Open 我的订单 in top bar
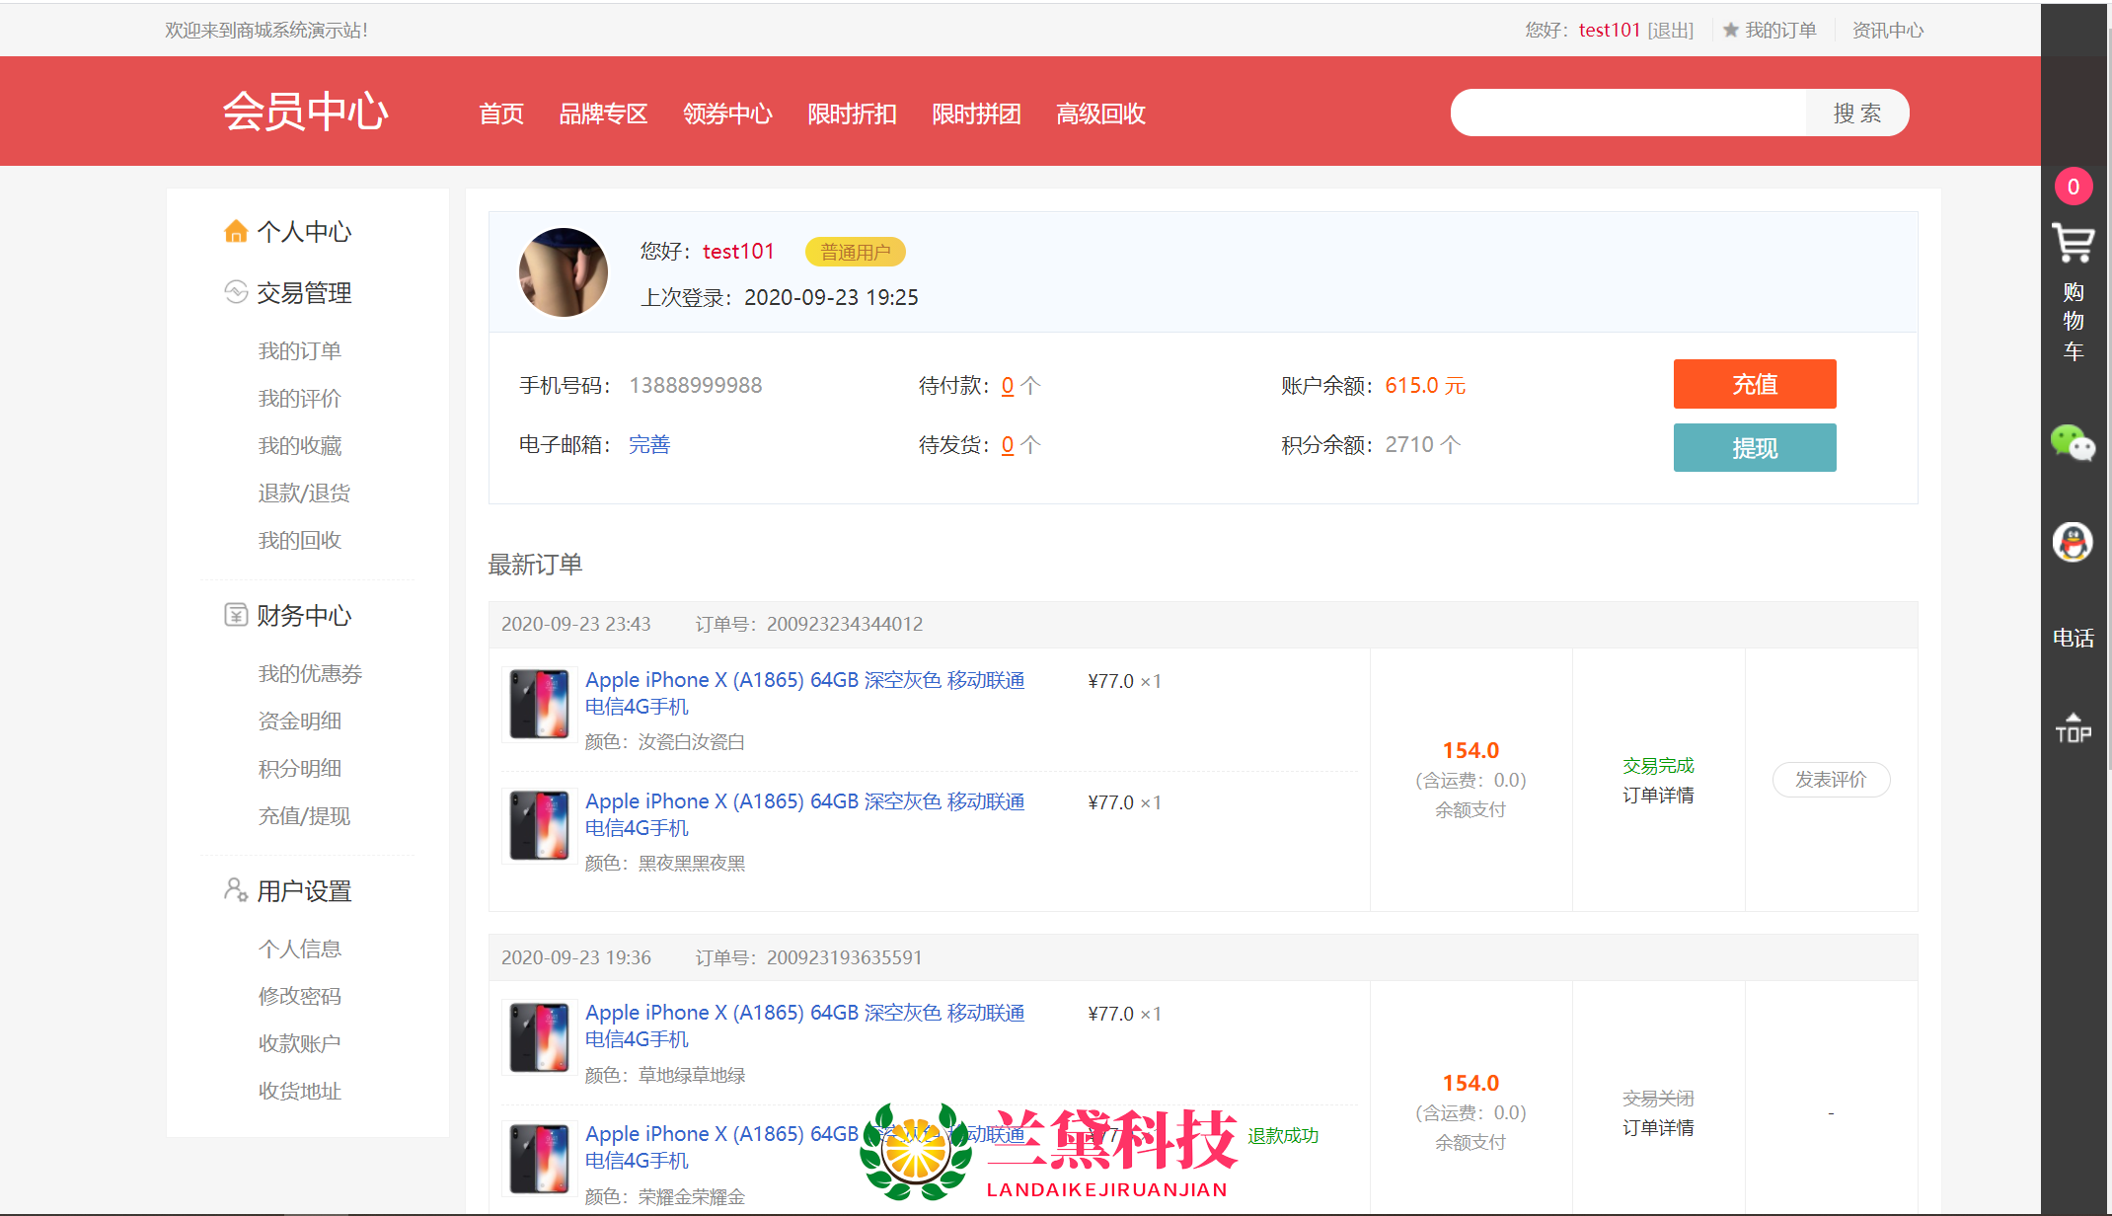 [x=1779, y=31]
